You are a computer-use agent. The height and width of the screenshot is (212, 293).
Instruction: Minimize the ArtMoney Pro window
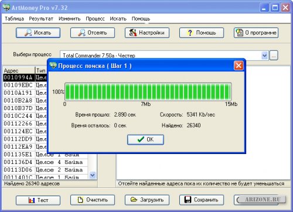coord(264,8)
